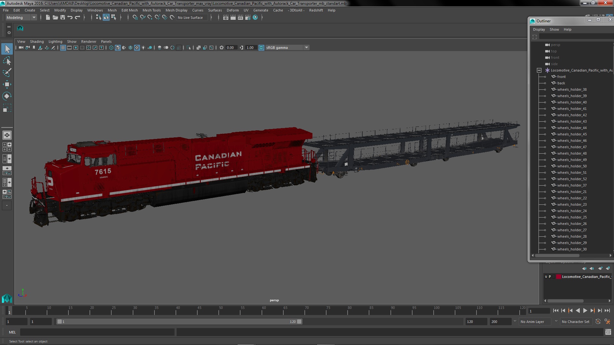Screen dimensions: 614x345
Task: Select the Lasso tool in toolbox
Action: point(7,61)
